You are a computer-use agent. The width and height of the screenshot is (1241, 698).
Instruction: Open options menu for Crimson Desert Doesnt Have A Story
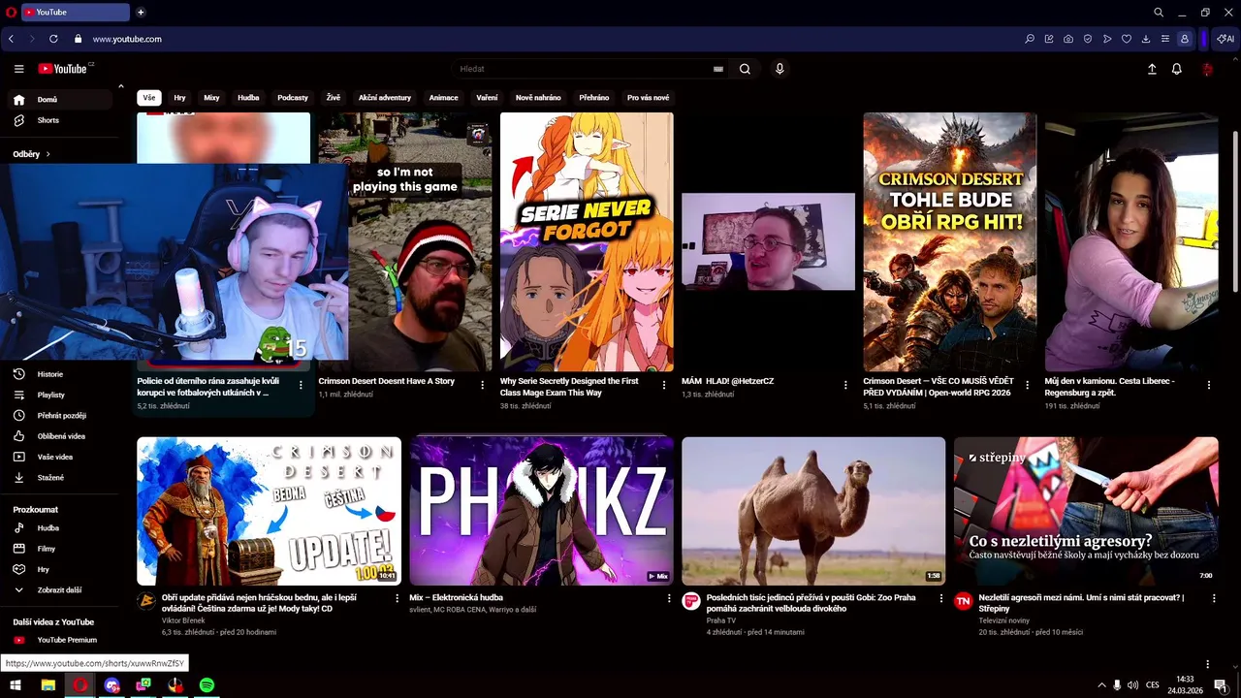(x=482, y=385)
